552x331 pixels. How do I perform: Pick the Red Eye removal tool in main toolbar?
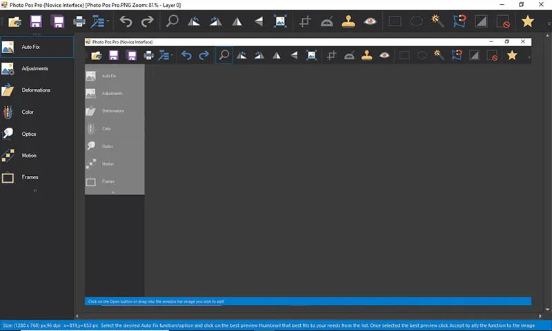[370, 21]
